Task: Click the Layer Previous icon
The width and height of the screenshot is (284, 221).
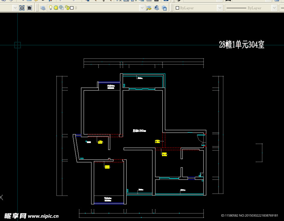Action: coord(156,8)
